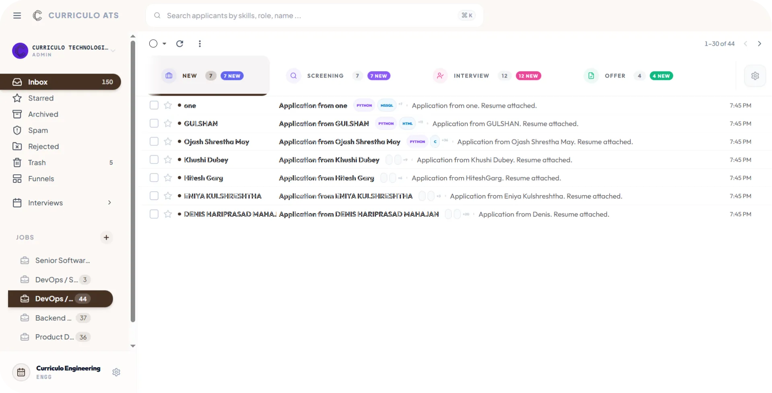The width and height of the screenshot is (772, 393).
Task: Tick the ENIYA KULSHRESHTHA checkbox
Action: click(154, 196)
